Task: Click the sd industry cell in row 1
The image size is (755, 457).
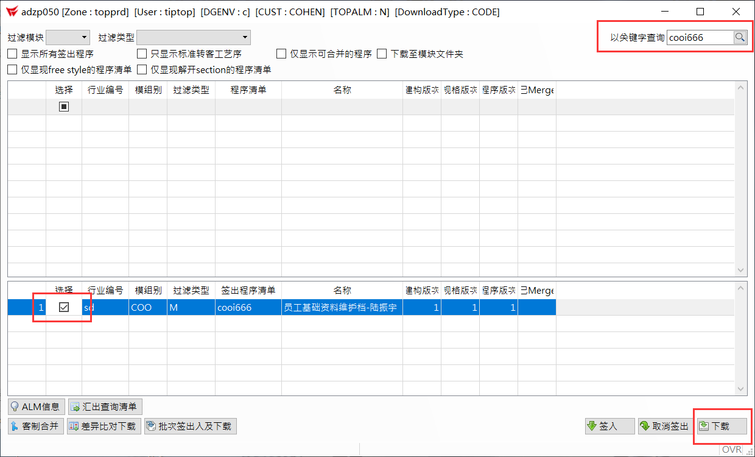Action: pyautogui.click(x=105, y=307)
